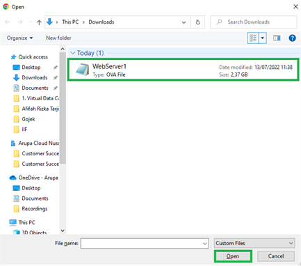
Task: Go up one folder level
Action: point(39,22)
